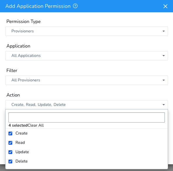This screenshot has width=173, height=171.
Task: Select the Read option label
Action: 20,142
